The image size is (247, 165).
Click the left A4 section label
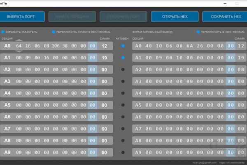(x=7, y=93)
